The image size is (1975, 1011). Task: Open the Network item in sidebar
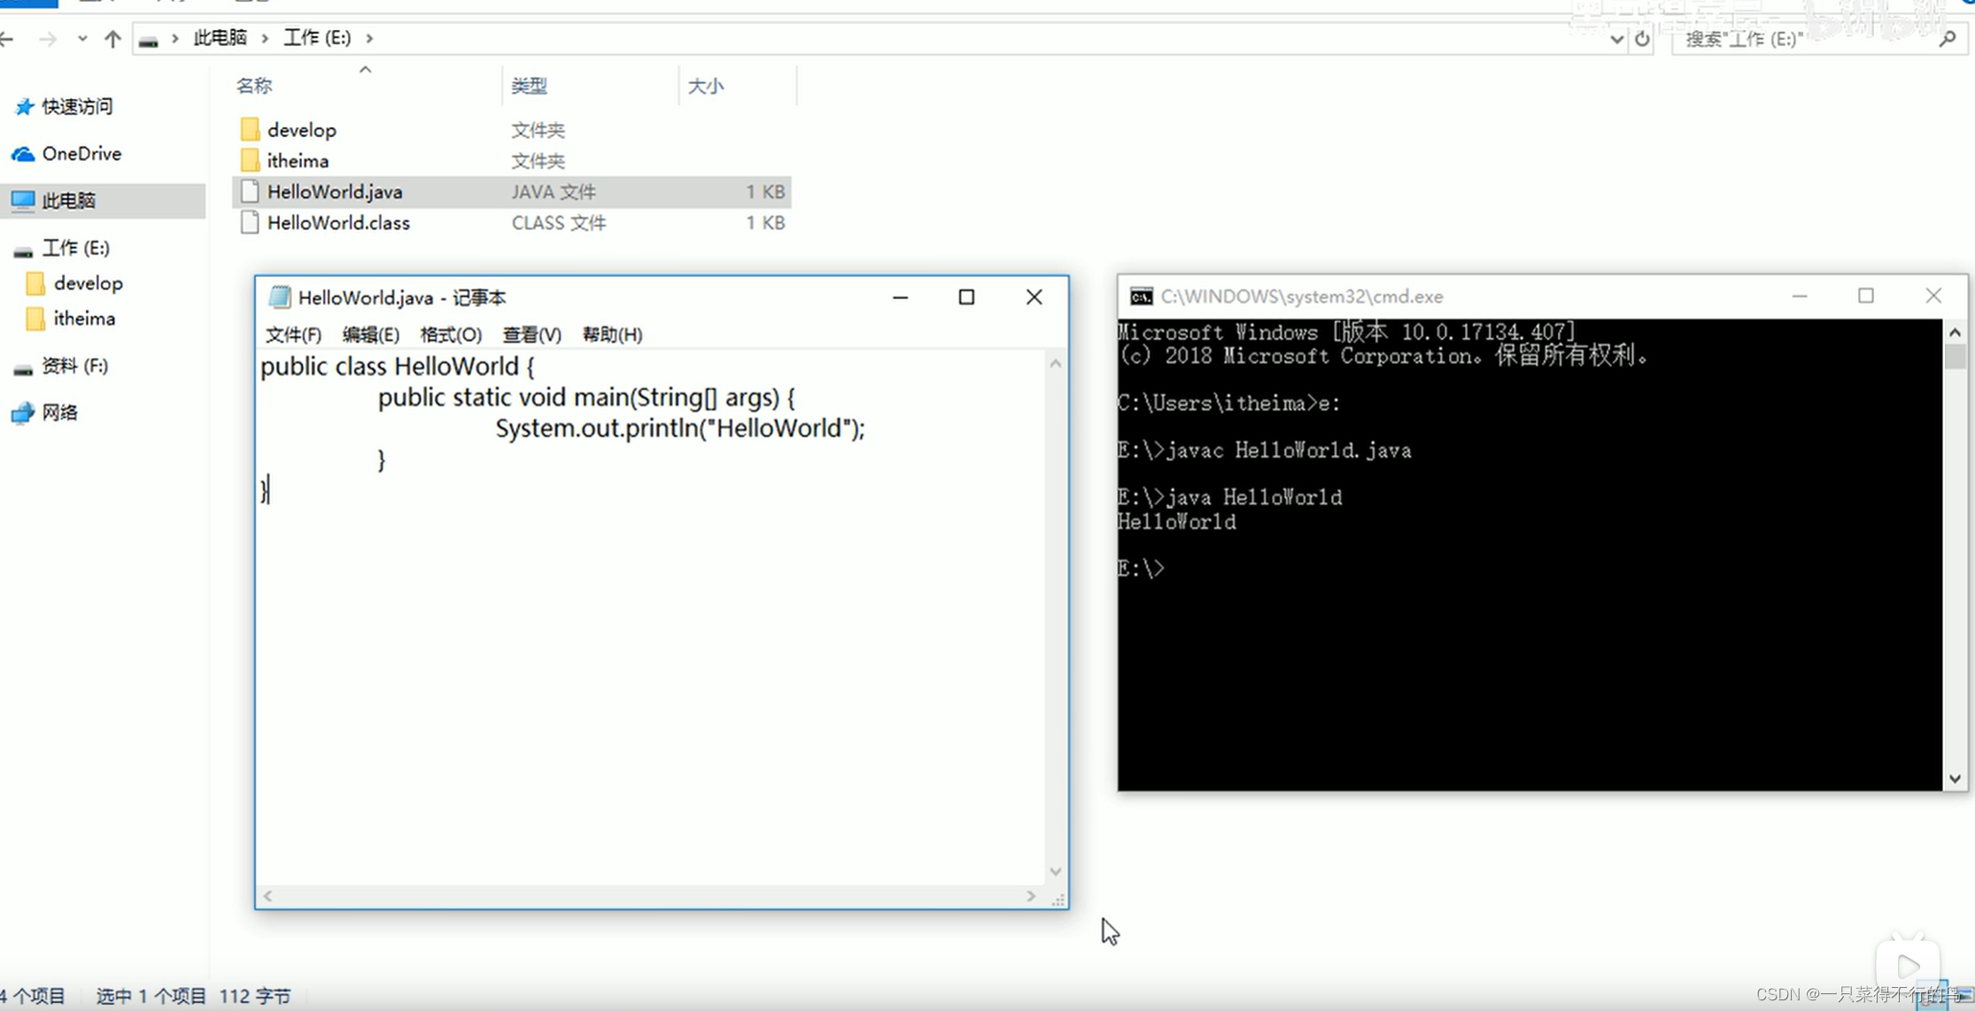tap(58, 413)
